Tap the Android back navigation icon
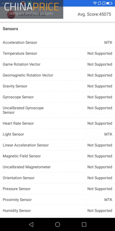Screen dimensions: 115x231 click(x=31, y=224)
